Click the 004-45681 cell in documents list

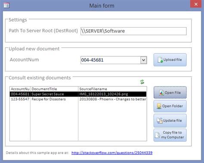(x=20, y=94)
